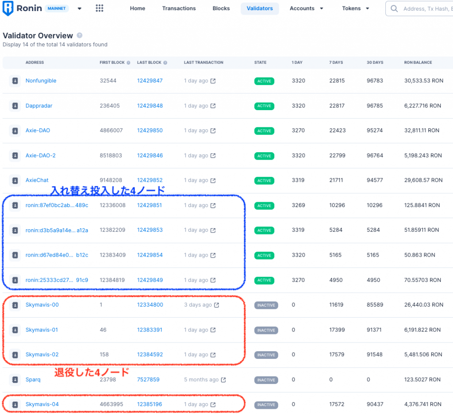Open the Dappradar validator address
This screenshot has width=453, height=415.
39,105
